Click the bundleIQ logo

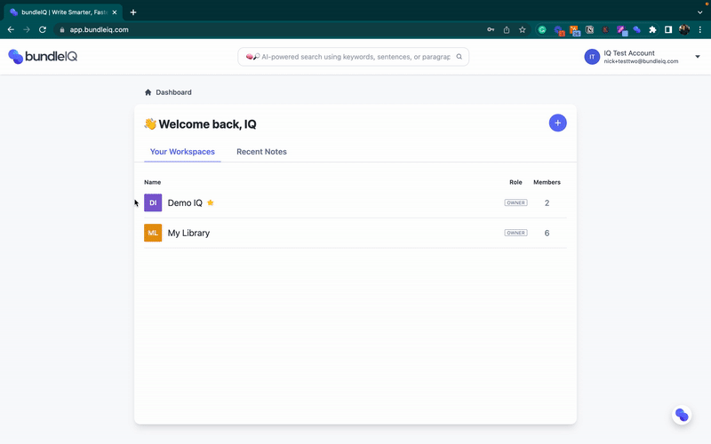point(43,57)
